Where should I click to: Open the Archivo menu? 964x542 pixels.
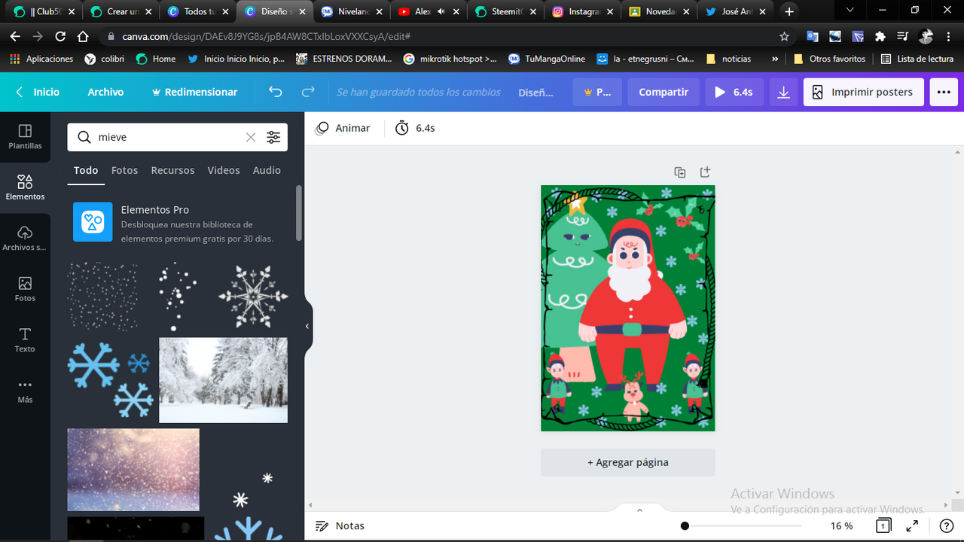105,92
